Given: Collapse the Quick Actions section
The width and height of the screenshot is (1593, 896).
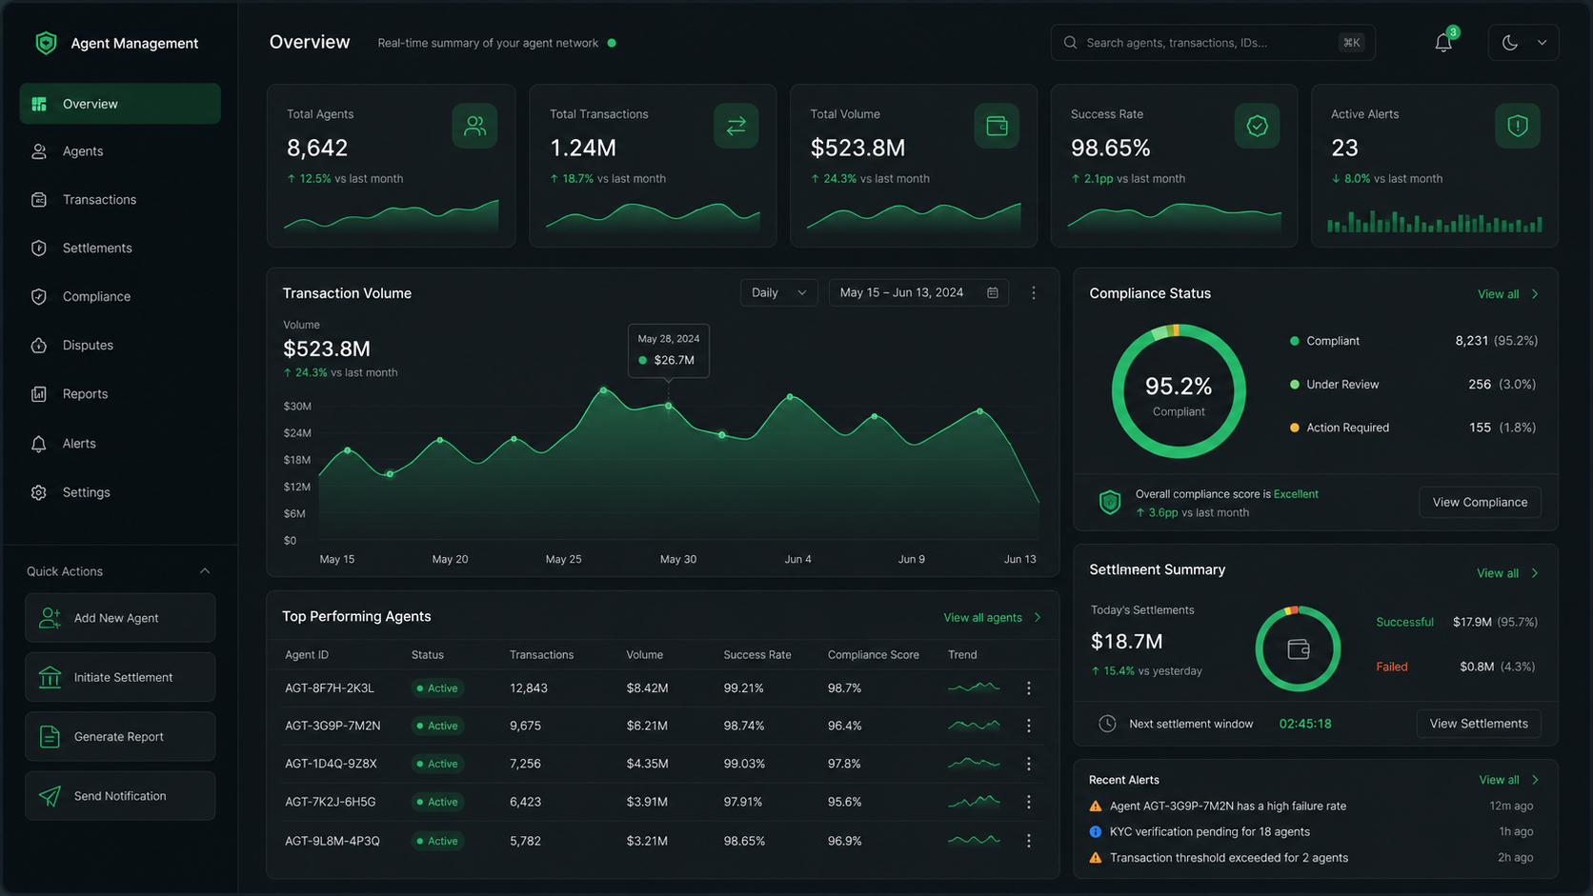Looking at the screenshot, I should (x=205, y=571).
